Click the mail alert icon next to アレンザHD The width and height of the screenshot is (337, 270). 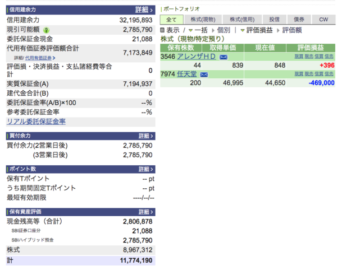(224, 57)
